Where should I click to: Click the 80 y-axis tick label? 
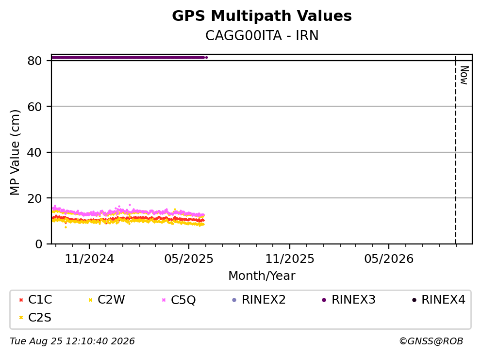34,61
